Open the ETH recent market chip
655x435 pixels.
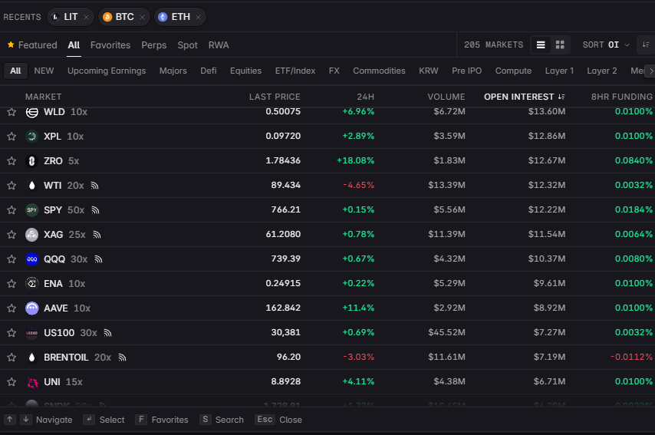click(x=180, y=17)
